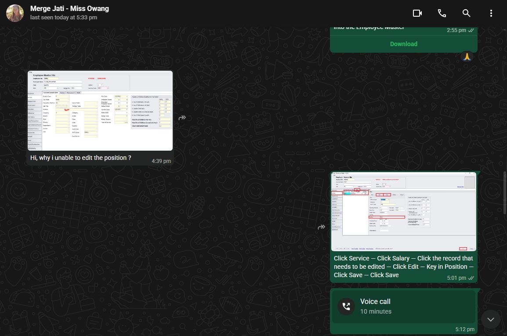Image resolution: width=507 pixels, height=336 pixels.
Task: Forward the received screenshot image
Action: coord(182,118)
